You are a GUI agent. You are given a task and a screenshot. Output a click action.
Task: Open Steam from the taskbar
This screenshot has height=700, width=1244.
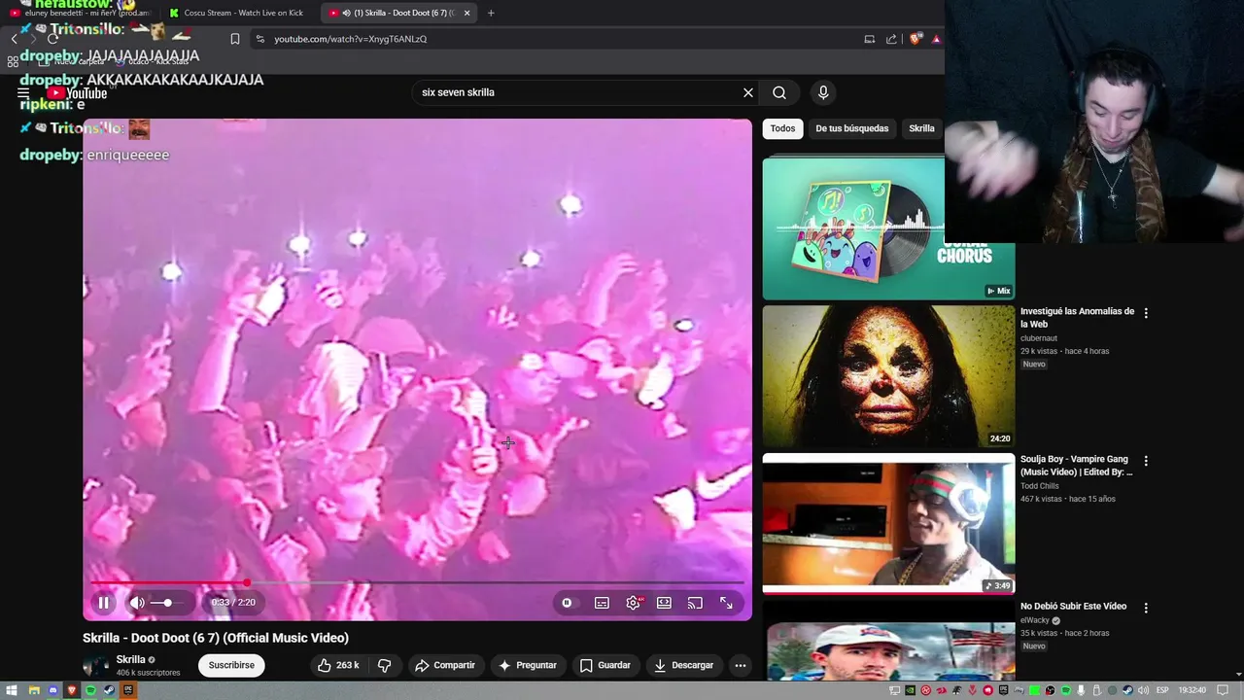tap(109, 690)
